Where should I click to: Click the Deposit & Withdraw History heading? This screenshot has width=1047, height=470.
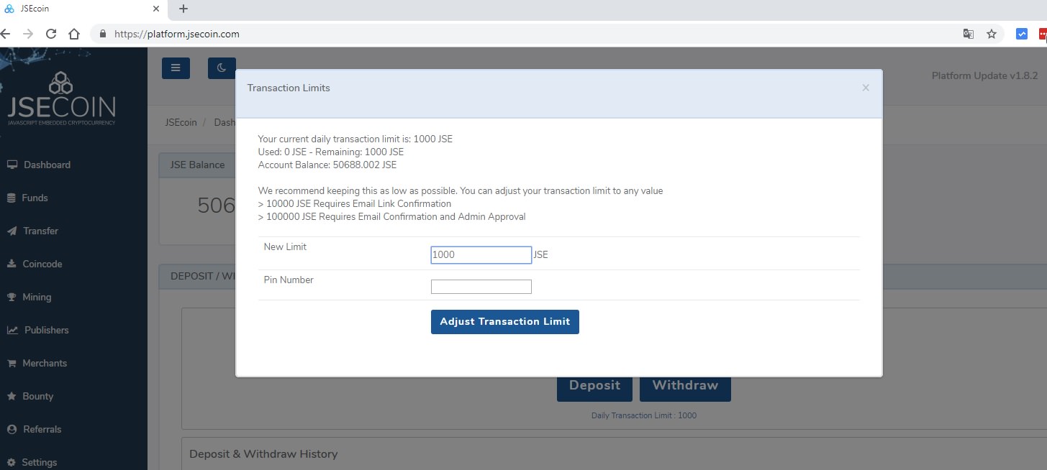tap(263, 454)
